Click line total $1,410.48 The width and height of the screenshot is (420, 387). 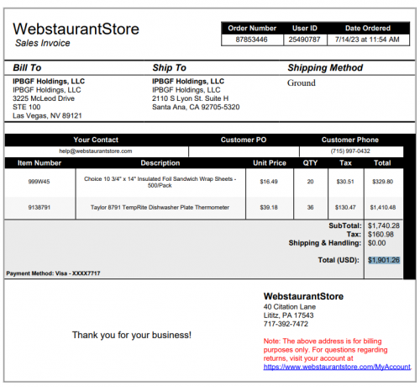tap(383, 208)
